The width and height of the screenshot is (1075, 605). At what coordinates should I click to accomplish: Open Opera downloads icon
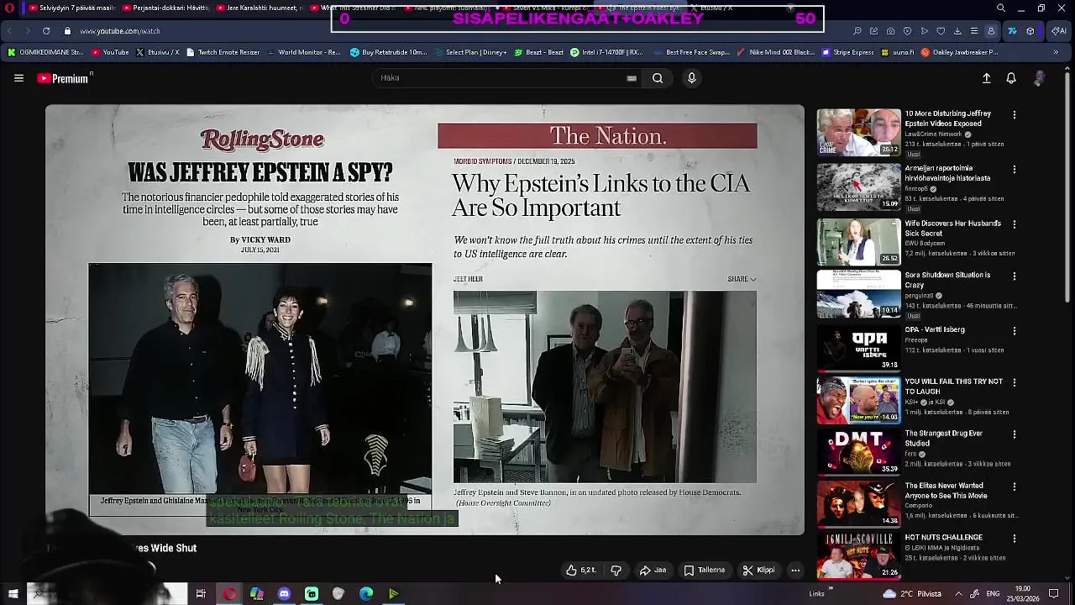pyautogui.click(x=957, y=31)
